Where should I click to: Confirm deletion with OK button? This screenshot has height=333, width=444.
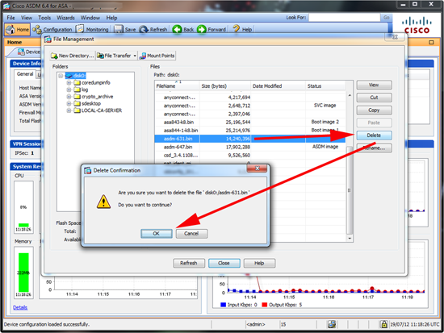157,234
